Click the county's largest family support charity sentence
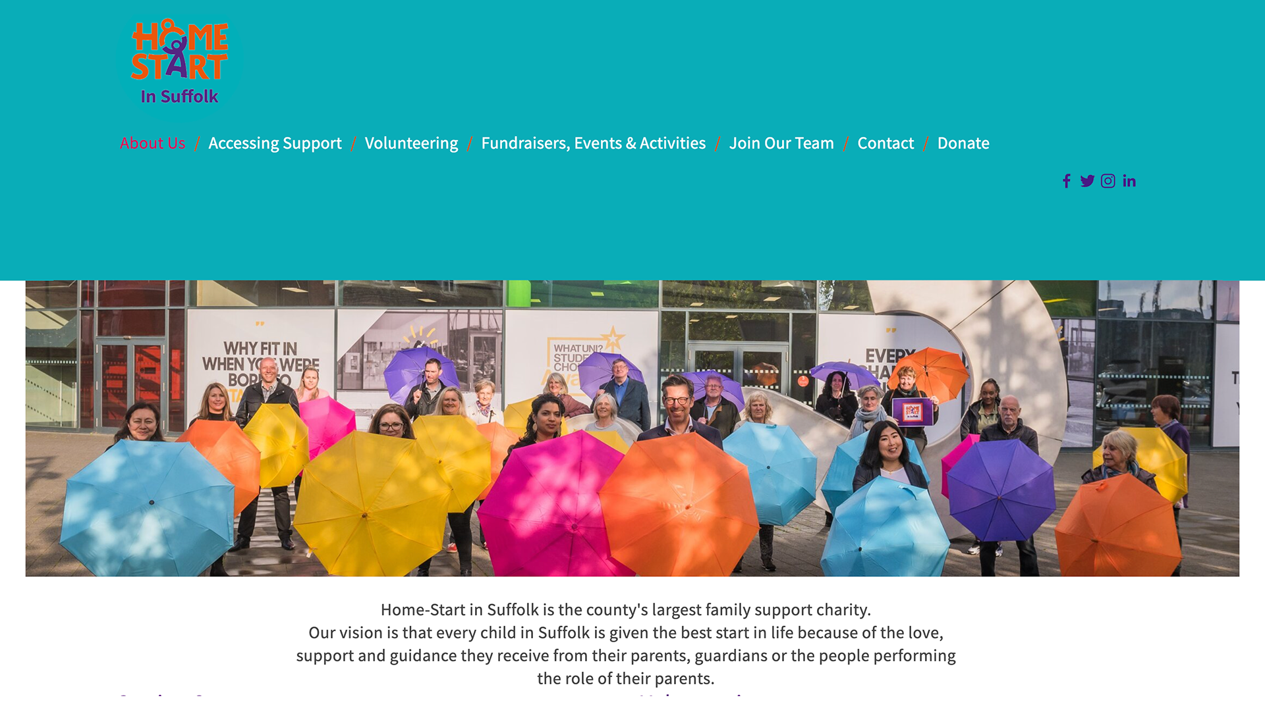This screenshot has height=710, width=1265. pos(626,609)
